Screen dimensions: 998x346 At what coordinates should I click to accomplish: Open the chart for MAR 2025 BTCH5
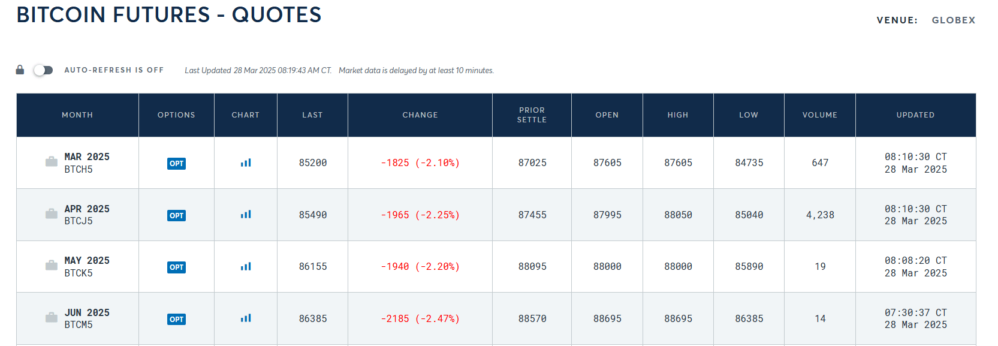coord(246,163)
